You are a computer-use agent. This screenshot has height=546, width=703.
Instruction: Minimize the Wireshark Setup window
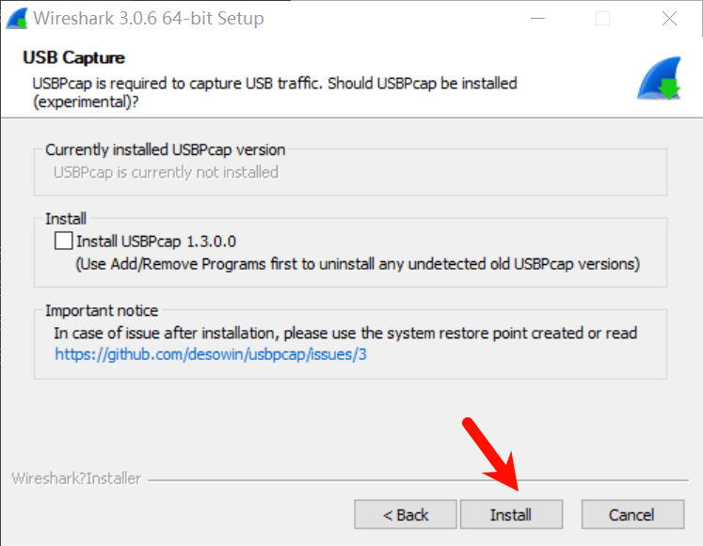coord(537,18)
